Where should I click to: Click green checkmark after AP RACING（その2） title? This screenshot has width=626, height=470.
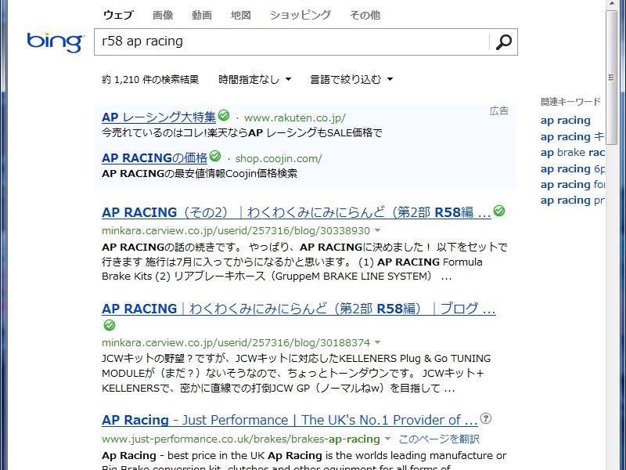point(499,211)
